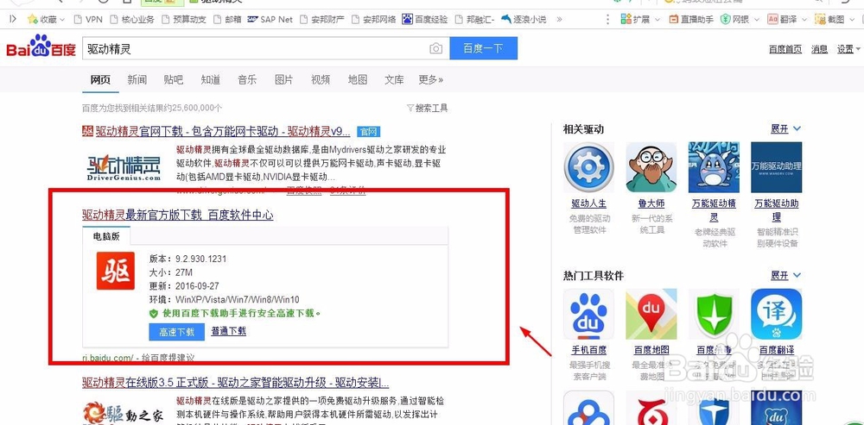Switch to the 新闻 tab
864x425 pixels.
coord(137,79)
